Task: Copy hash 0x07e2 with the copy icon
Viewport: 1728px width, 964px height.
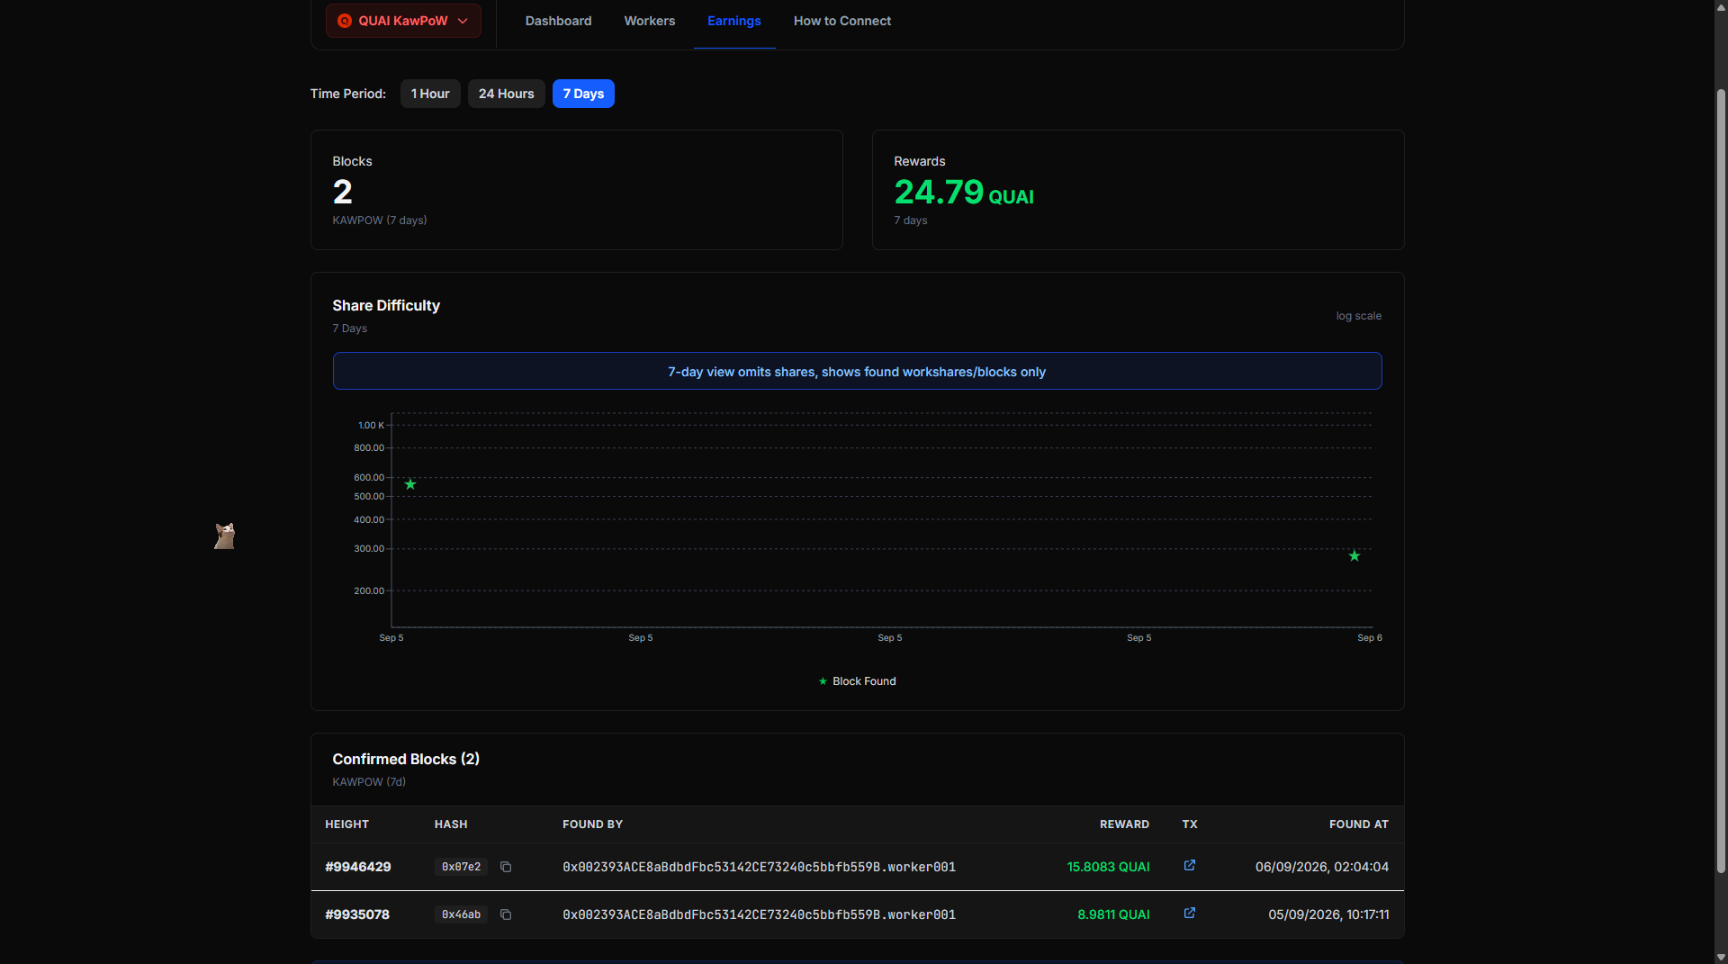Action: tap(506, 867)
